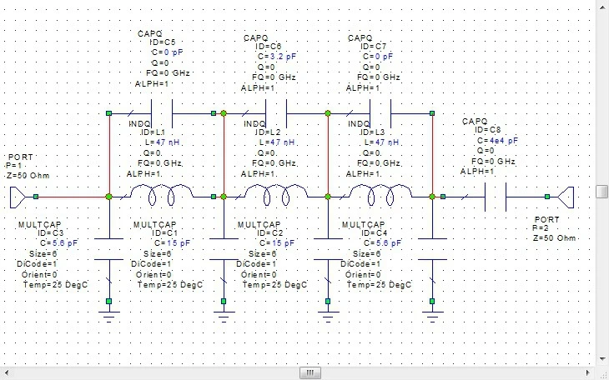The width and height of the screenshot is (609, 380).
Task: Click the C=0 pF value of C5
Action: pos(167,52)
